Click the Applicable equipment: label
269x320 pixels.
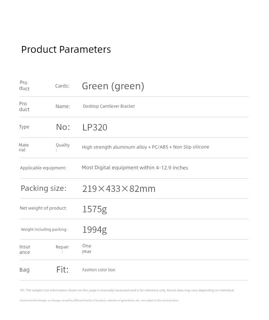[x=43, y=168]
